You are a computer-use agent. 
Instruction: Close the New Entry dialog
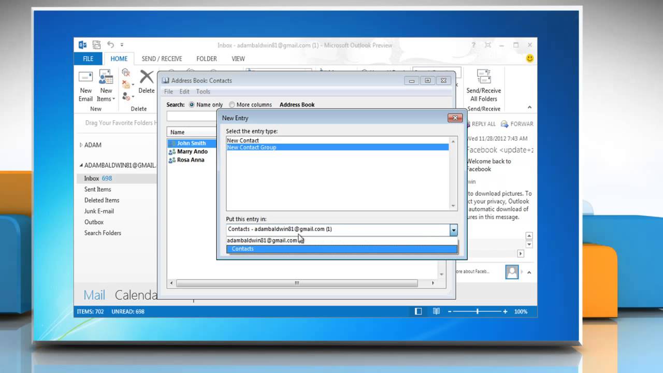point(455,118)
